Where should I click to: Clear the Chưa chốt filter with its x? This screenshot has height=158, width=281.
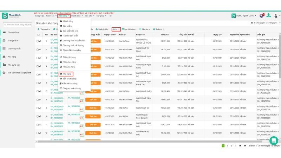pyautogui.click(x=18, y=33)
